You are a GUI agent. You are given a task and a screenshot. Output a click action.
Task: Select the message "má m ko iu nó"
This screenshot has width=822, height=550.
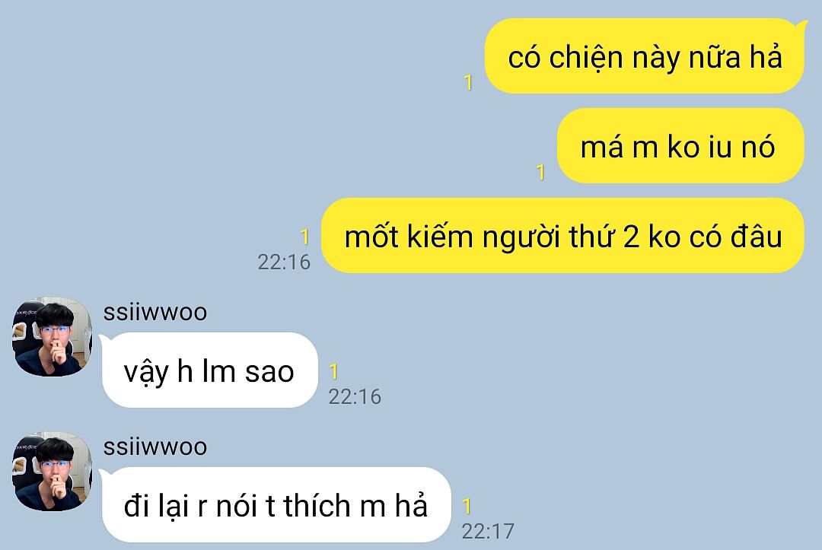680,145
